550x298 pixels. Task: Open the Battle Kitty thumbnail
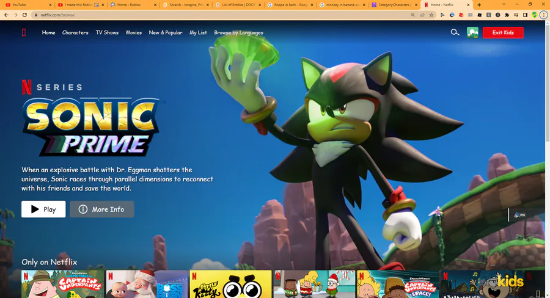point(230,284)
